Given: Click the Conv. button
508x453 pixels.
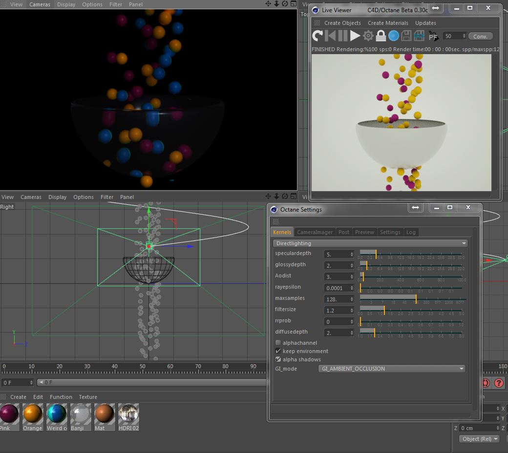Looking at the screenshot, I should pyautogui.click(x=481, y=37).
